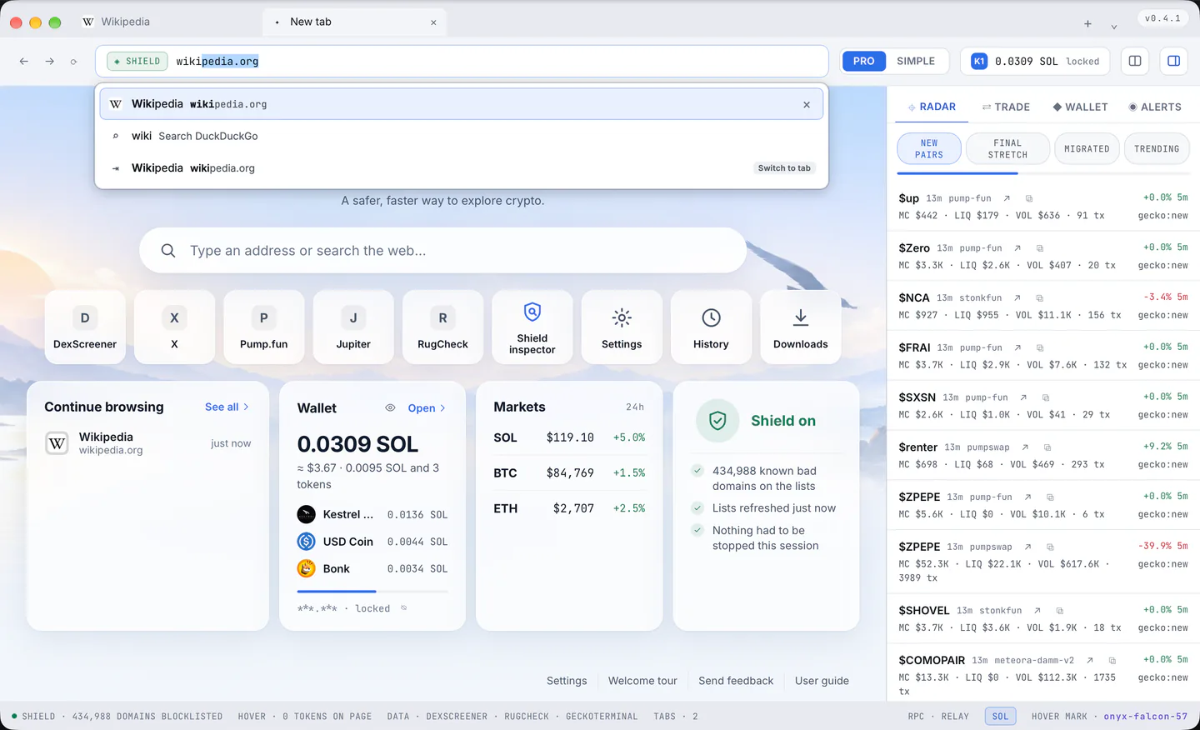Click the radar feed progress bar under filter chips
This screenshot has height=730, width=1200.
click(x=1043, y=173)
